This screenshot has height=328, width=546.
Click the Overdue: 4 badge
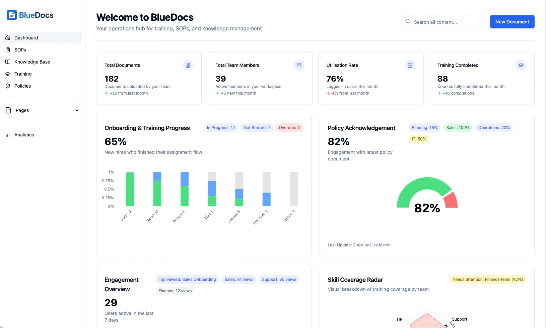click(x=289, y=127)
